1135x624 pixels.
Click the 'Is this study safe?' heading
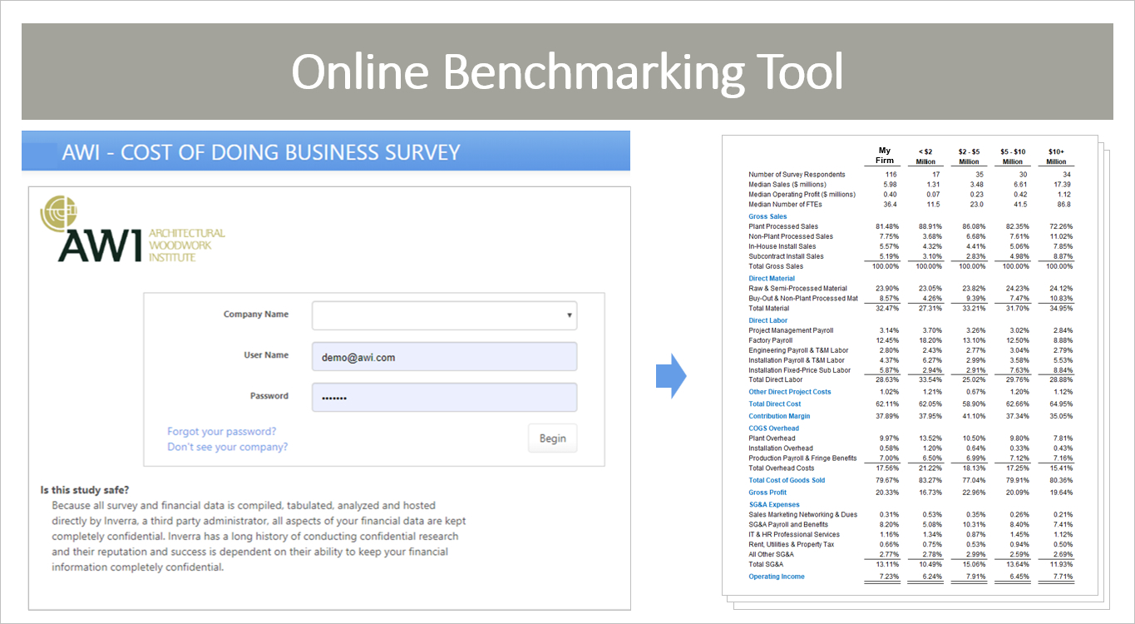click(x=85, y=489)
